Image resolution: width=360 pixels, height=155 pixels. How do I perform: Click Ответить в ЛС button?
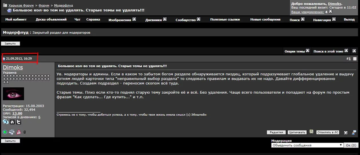328,132
